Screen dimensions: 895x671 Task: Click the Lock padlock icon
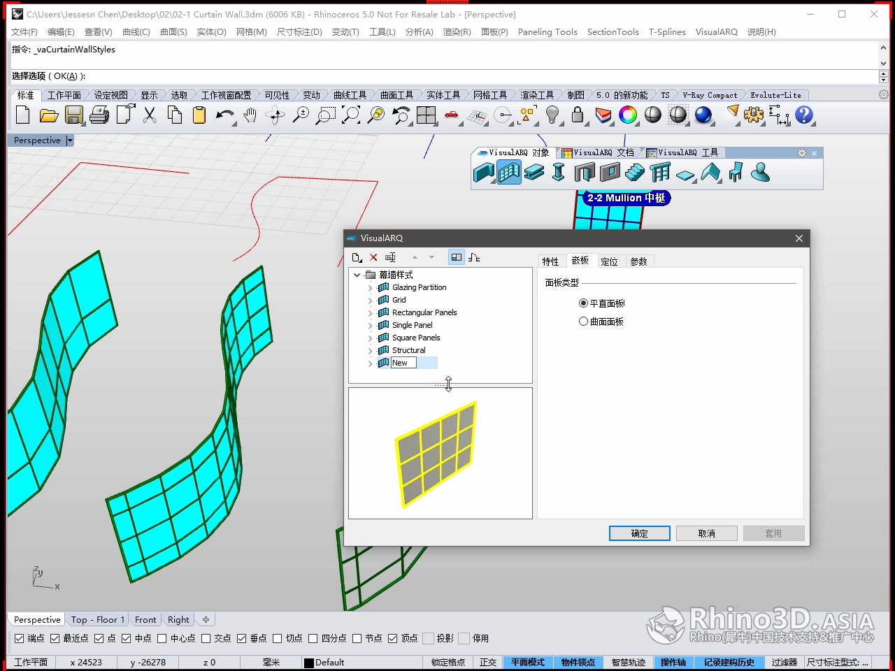coord(578,115)
